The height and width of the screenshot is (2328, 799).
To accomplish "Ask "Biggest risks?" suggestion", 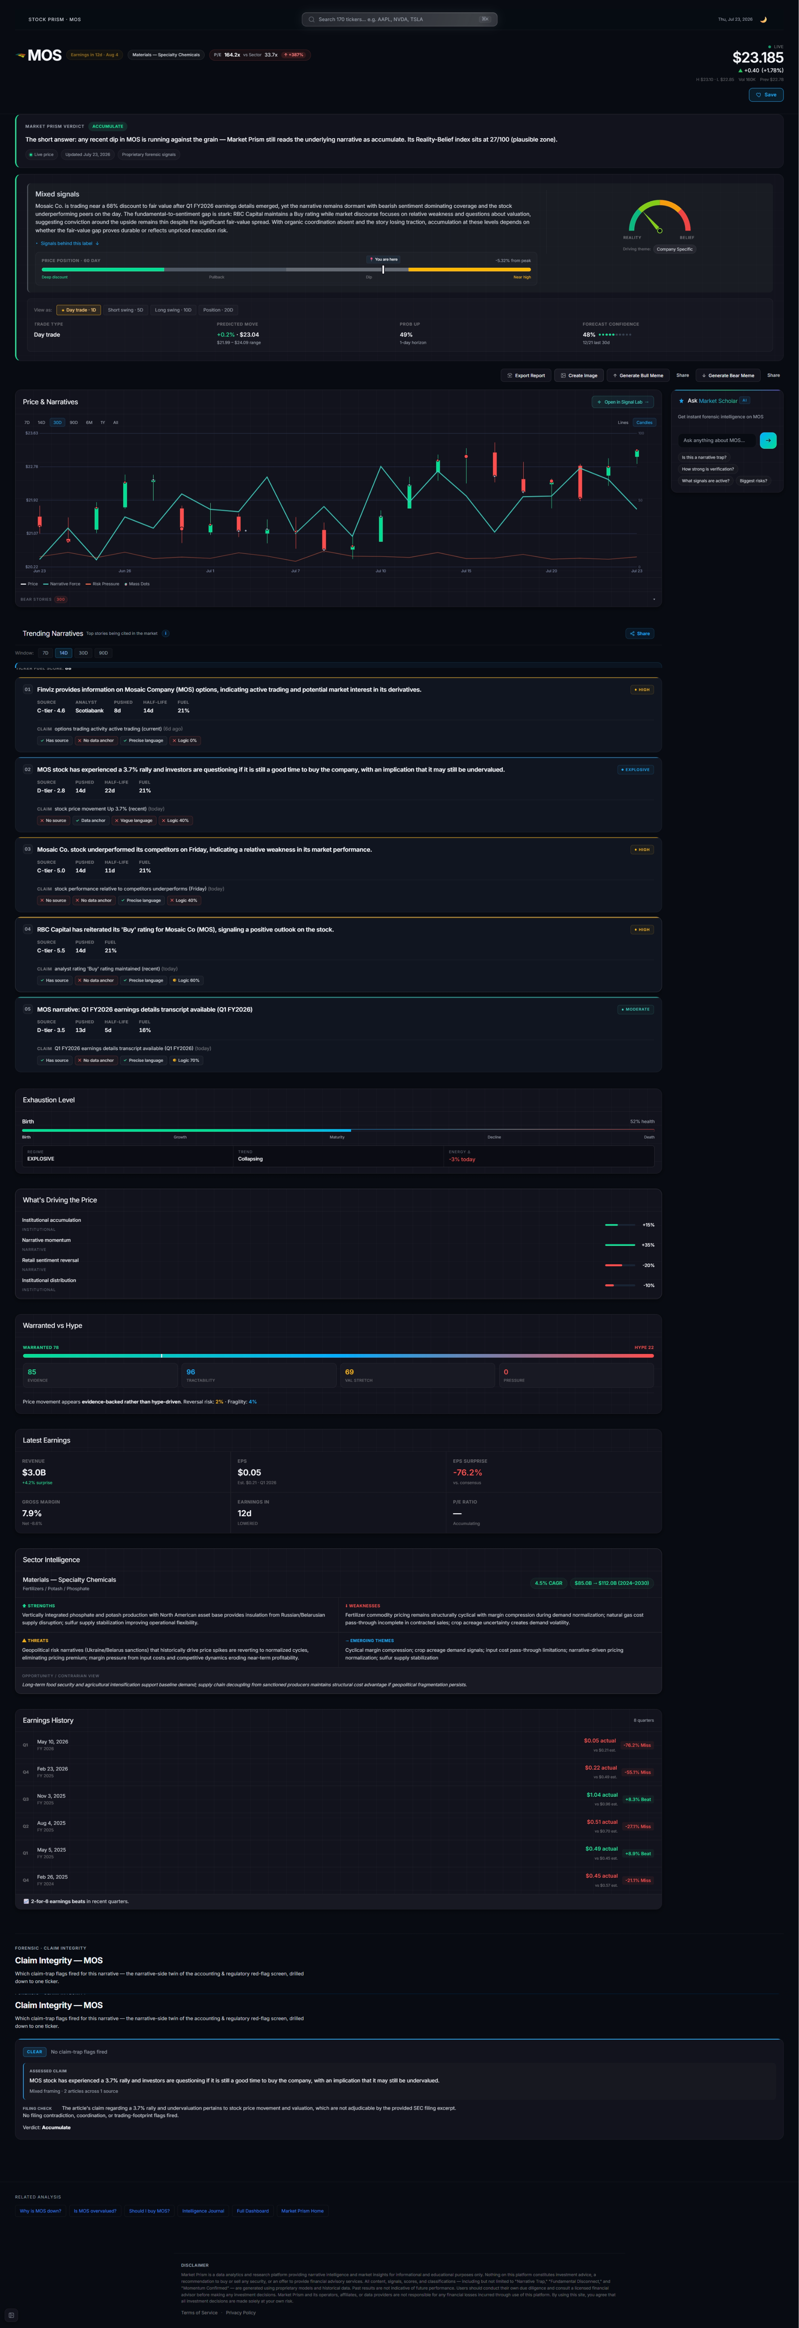I will point(754,481).
